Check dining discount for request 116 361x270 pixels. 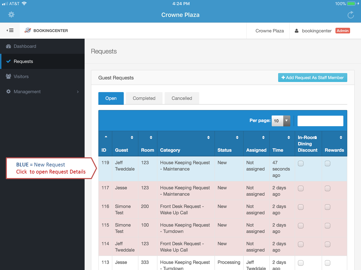point(301,207)
